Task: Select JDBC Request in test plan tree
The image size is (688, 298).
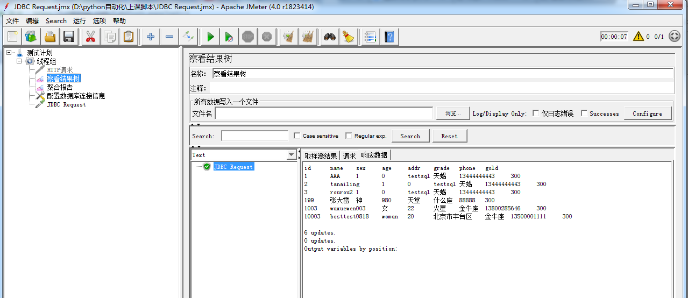Action: point(66,104)
